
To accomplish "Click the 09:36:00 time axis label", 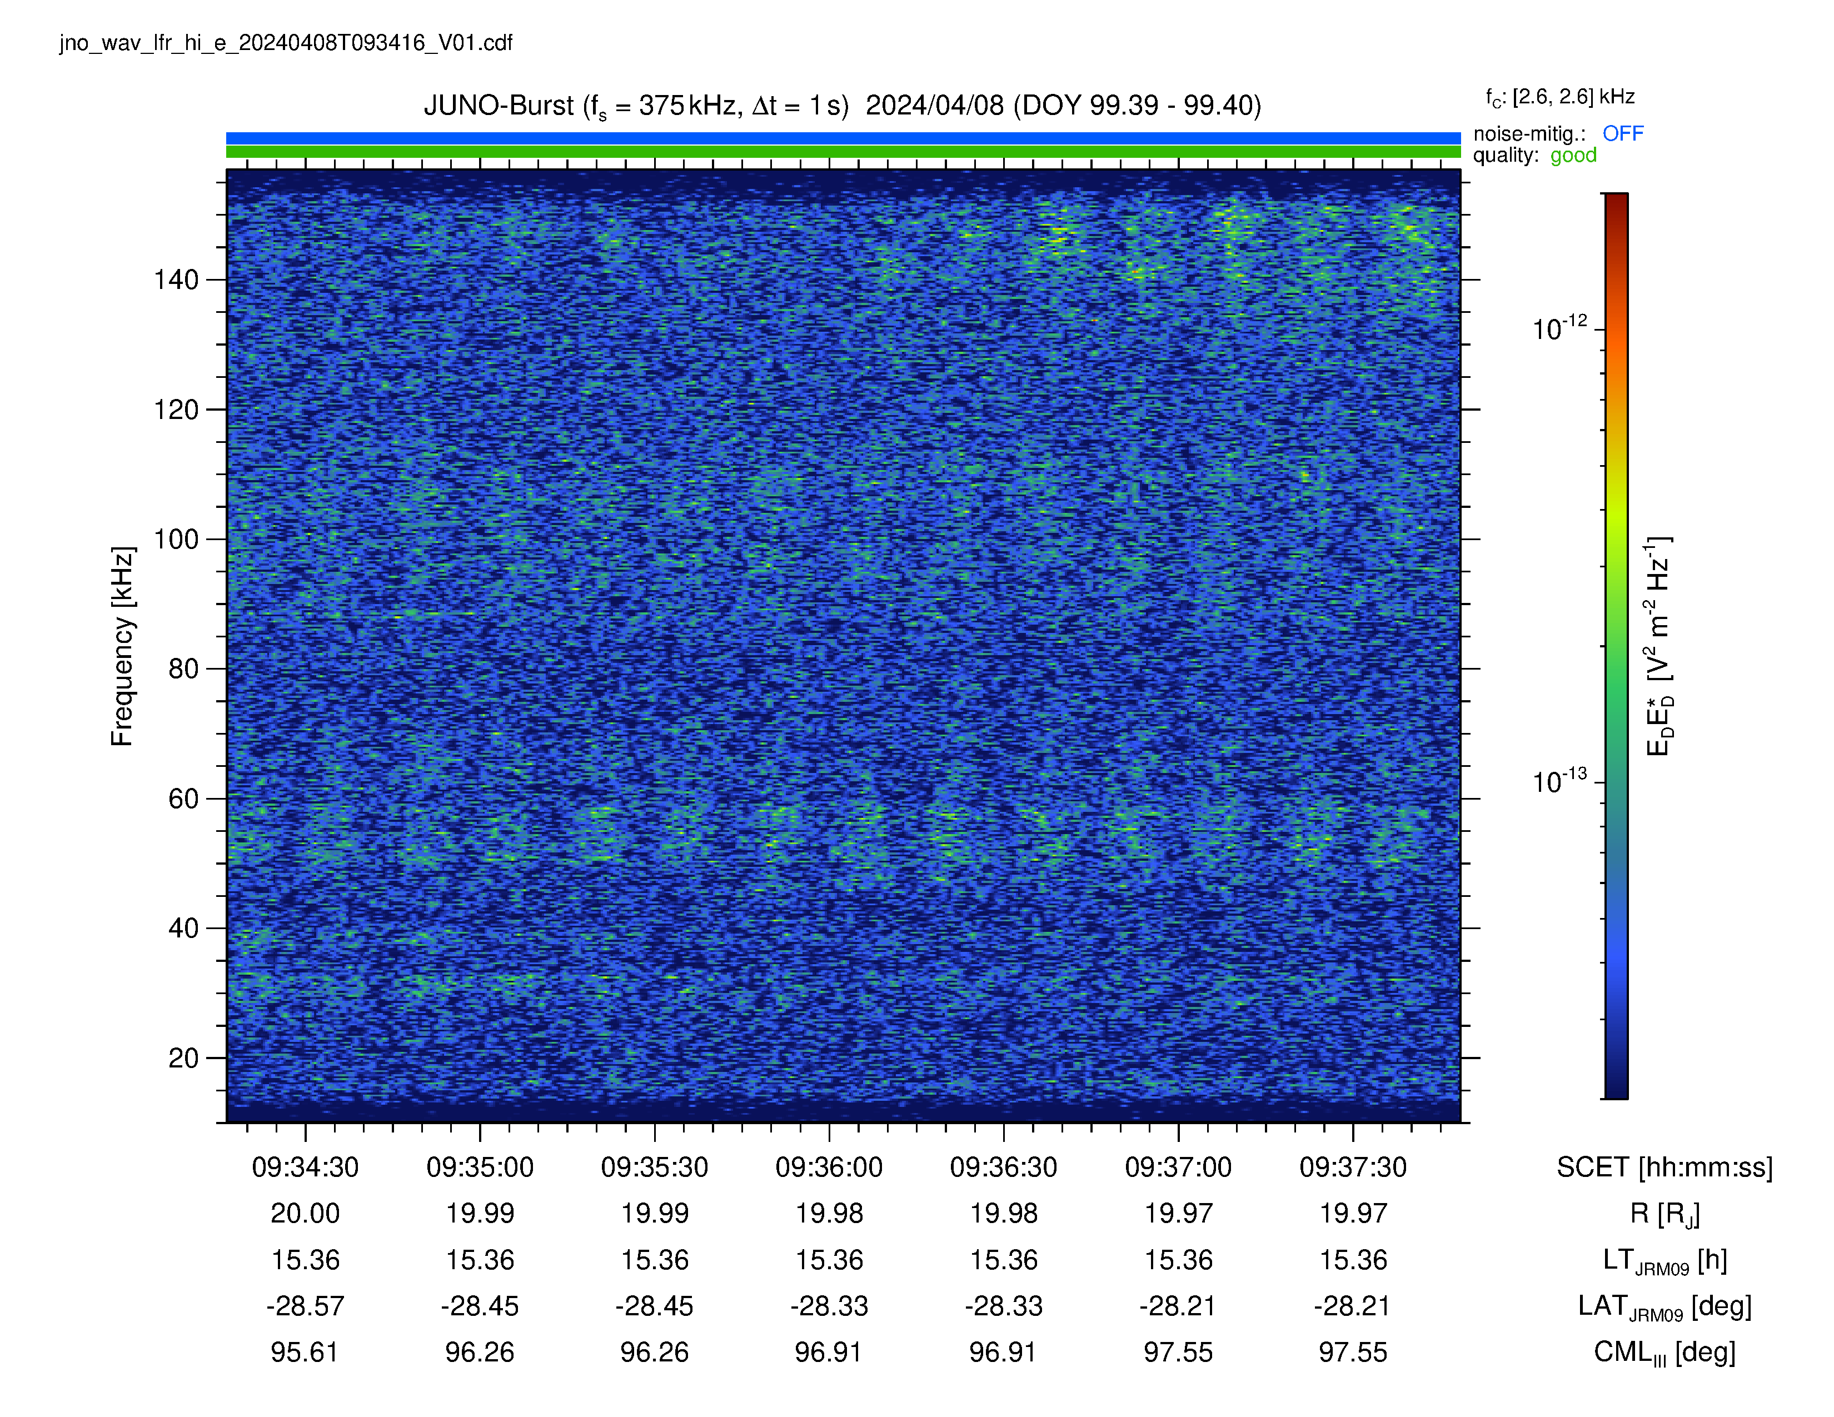I will pyautogui.click(x=829, y=1167).
